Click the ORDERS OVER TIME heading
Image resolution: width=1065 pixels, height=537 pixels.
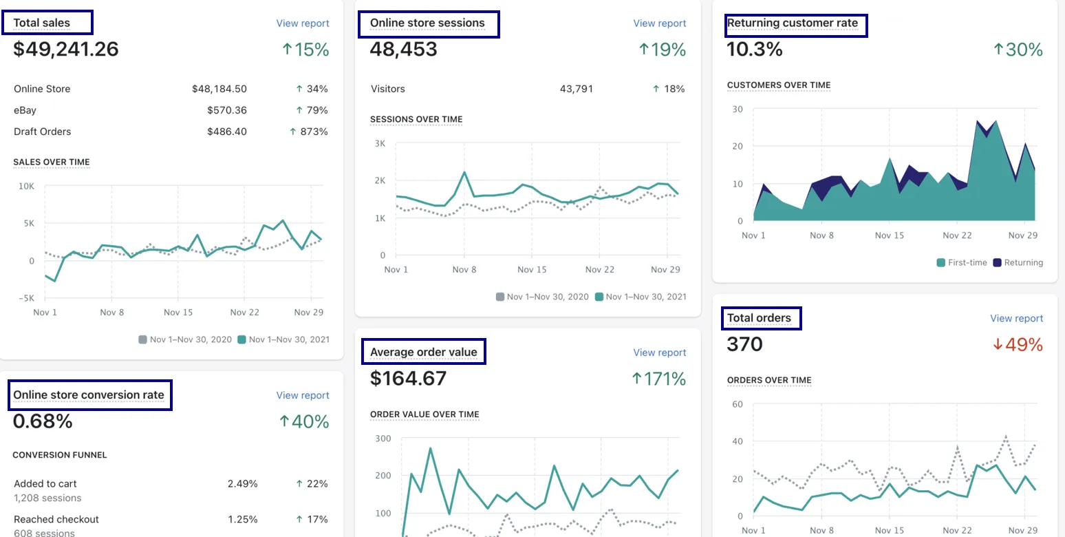tap(769, 380)
